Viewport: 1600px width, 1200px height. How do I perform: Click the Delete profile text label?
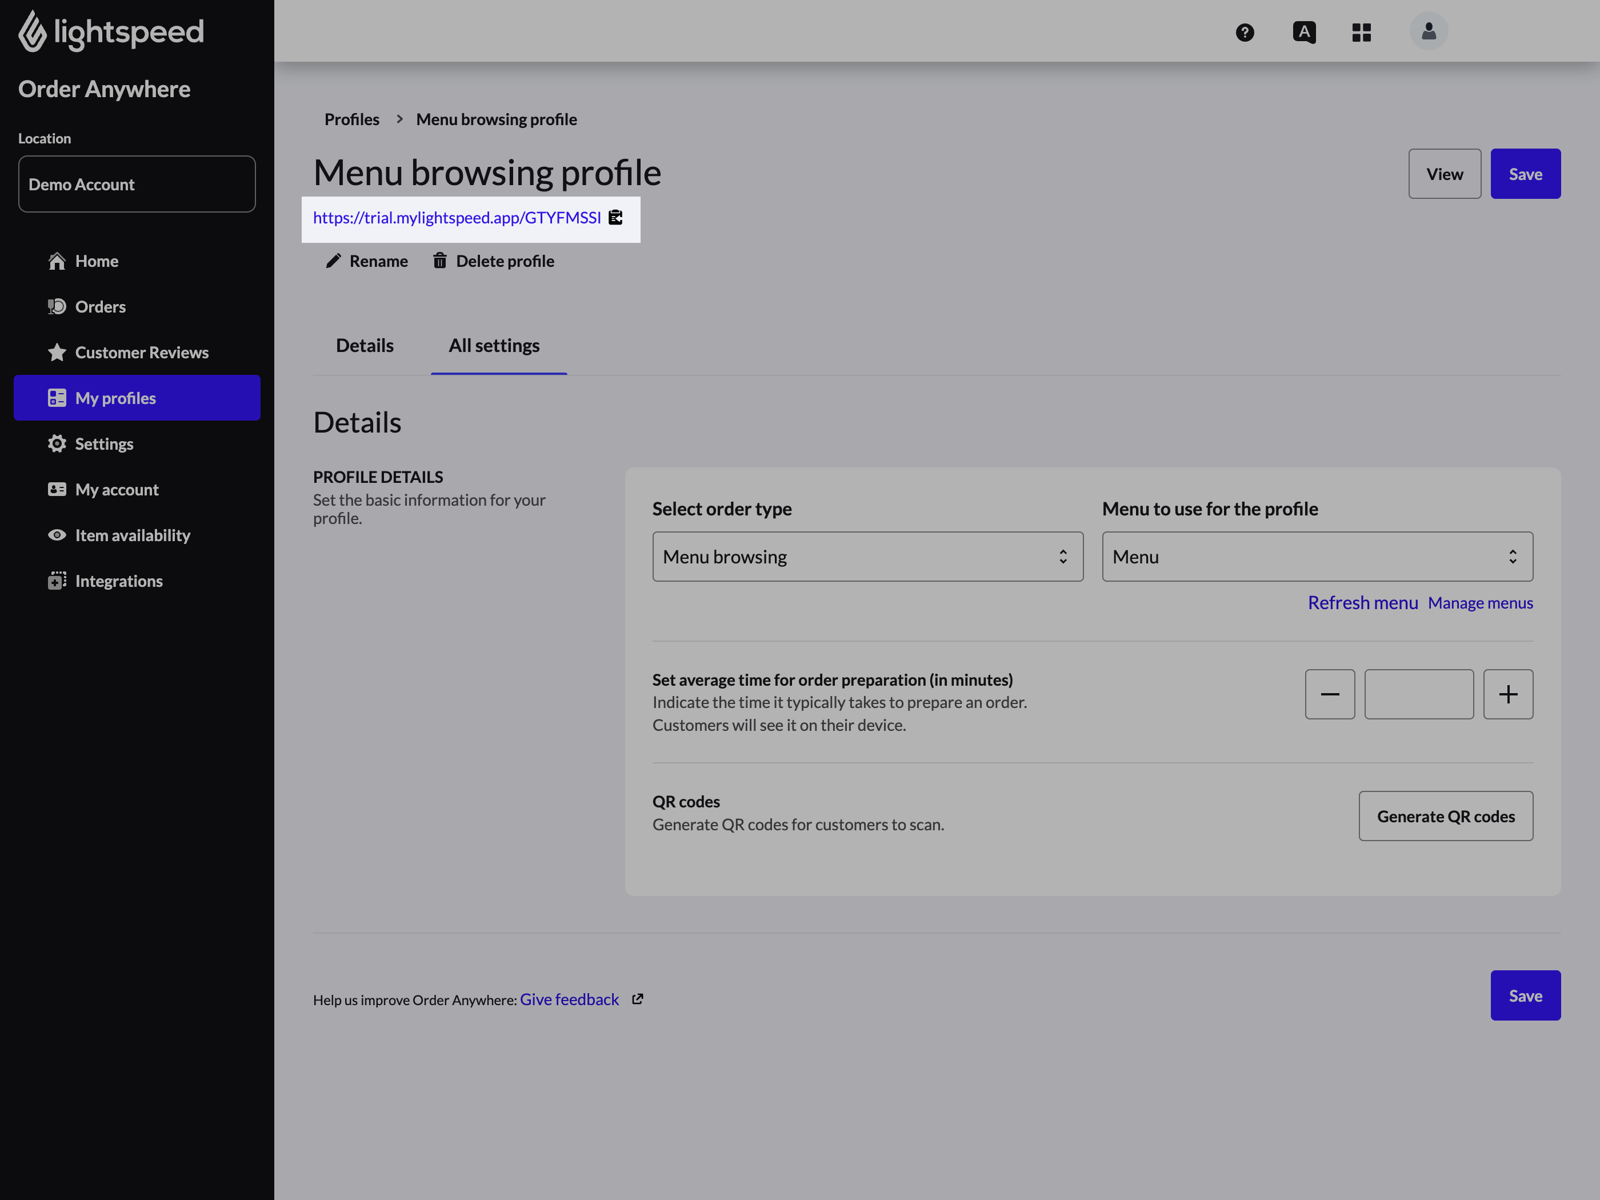(505, 261)
